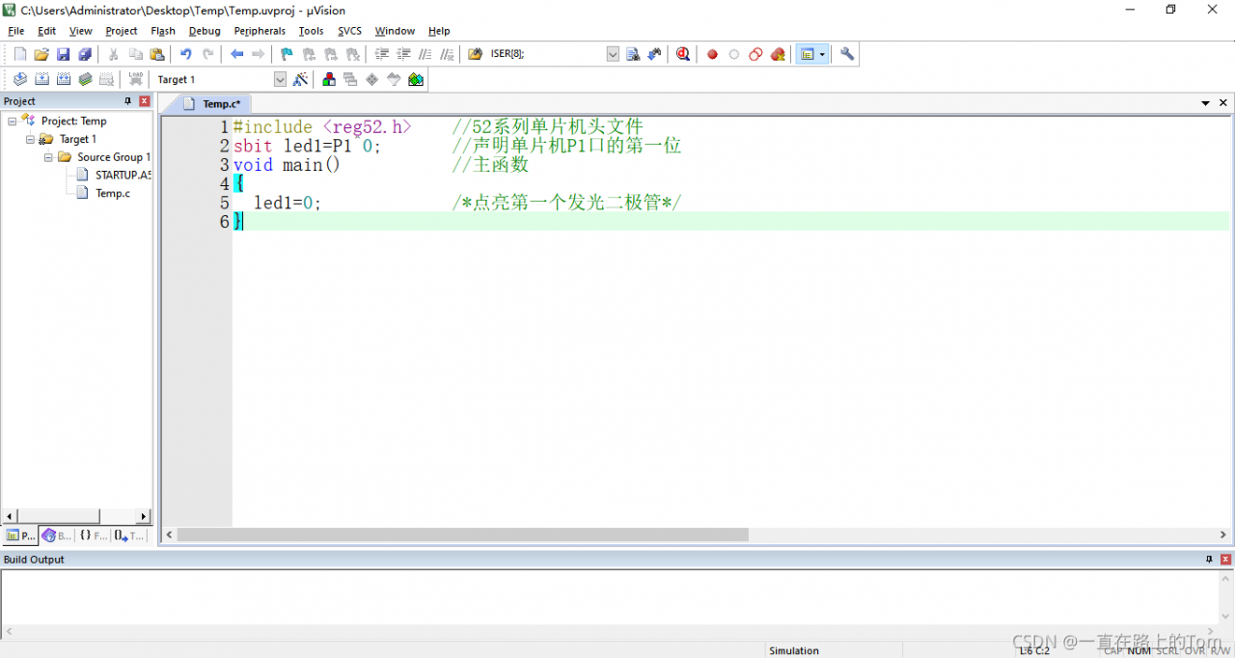Open the File menu
1235x658 pixels.
point(16,31)
